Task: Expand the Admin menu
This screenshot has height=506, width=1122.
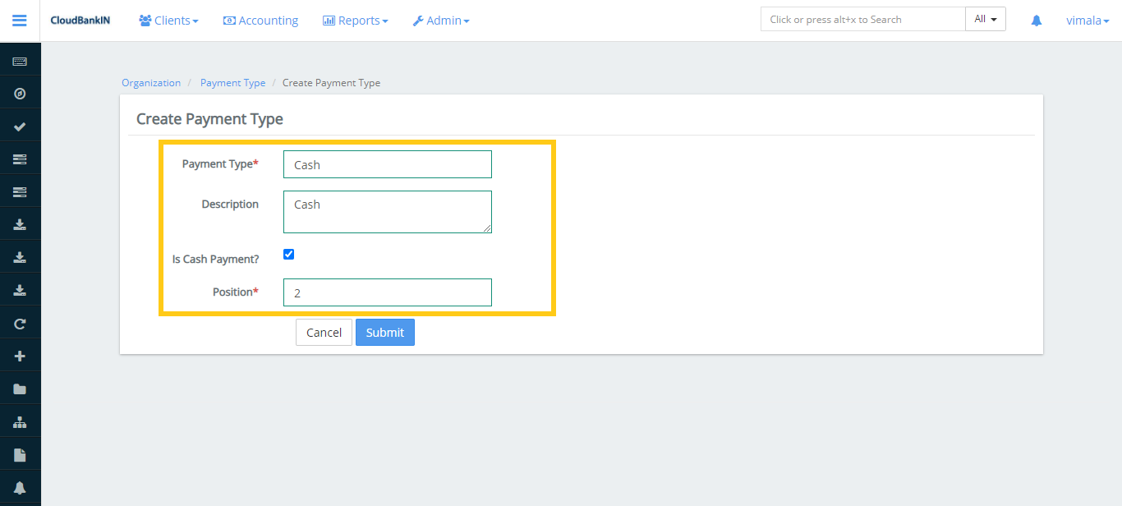Action: [x=441, y=20]
